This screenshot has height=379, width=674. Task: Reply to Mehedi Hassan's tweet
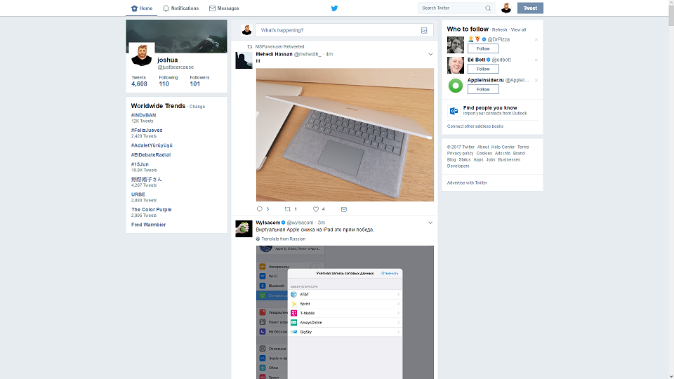tap(260, 209)
